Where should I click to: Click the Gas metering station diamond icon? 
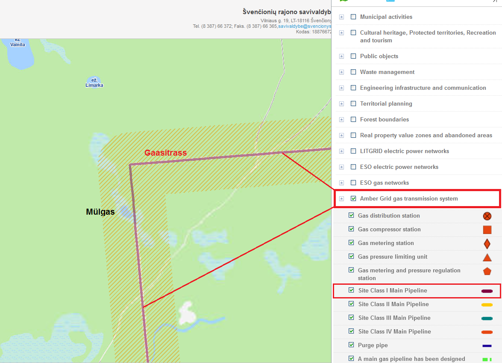[487, 244]
